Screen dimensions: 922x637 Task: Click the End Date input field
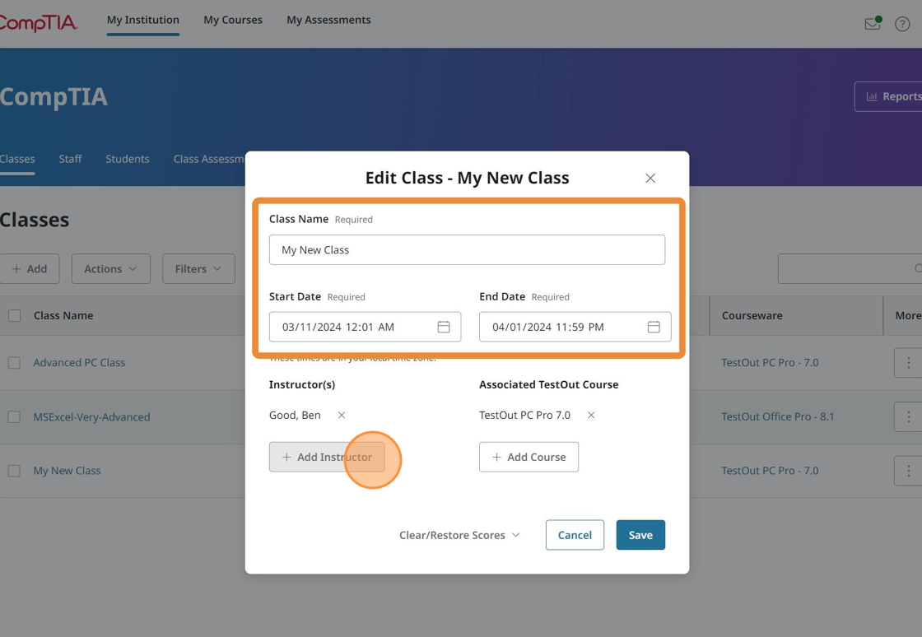(575, 327)
